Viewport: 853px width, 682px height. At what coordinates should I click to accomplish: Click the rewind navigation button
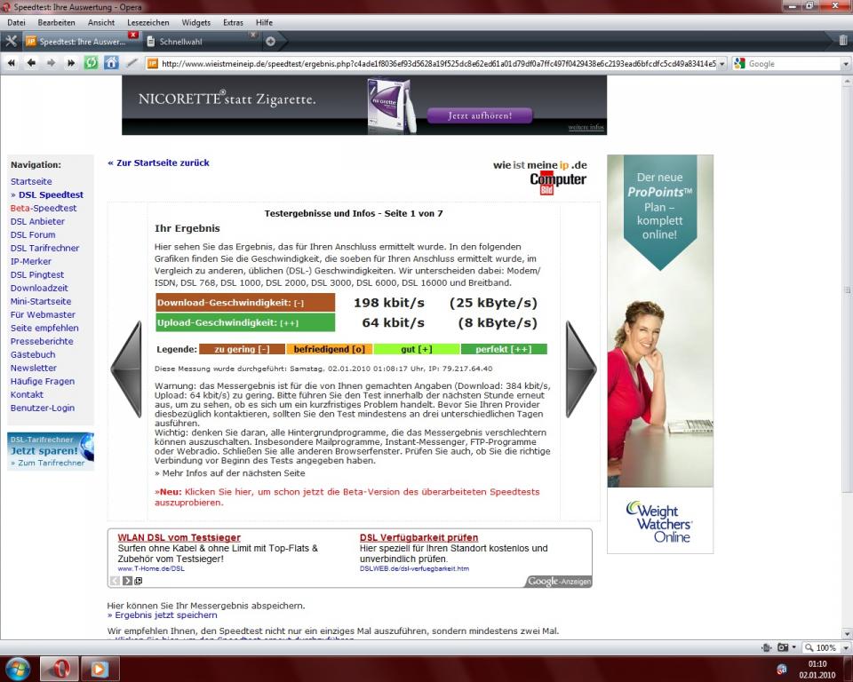[x=12, y=63]
